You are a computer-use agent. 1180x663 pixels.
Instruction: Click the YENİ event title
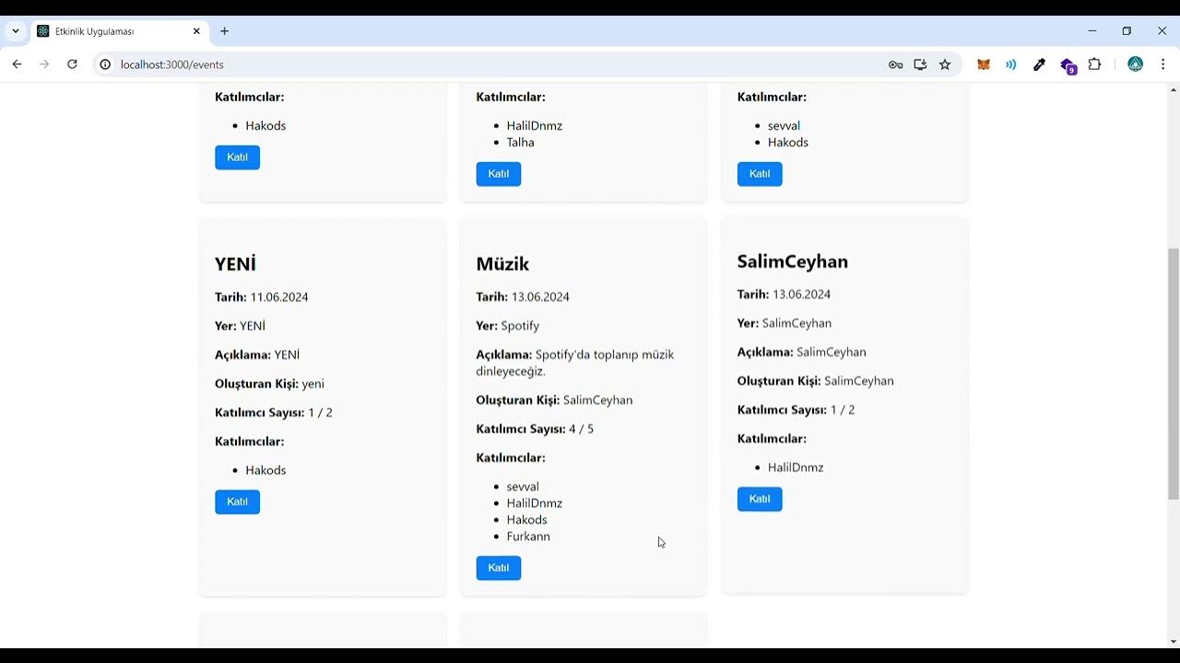(x=235, y=264)
